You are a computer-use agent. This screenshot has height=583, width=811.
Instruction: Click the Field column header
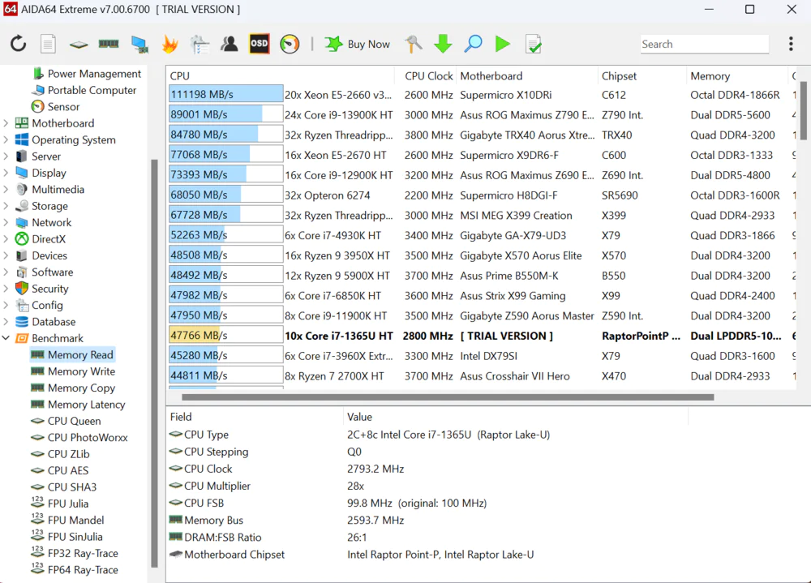click(255, 417)
